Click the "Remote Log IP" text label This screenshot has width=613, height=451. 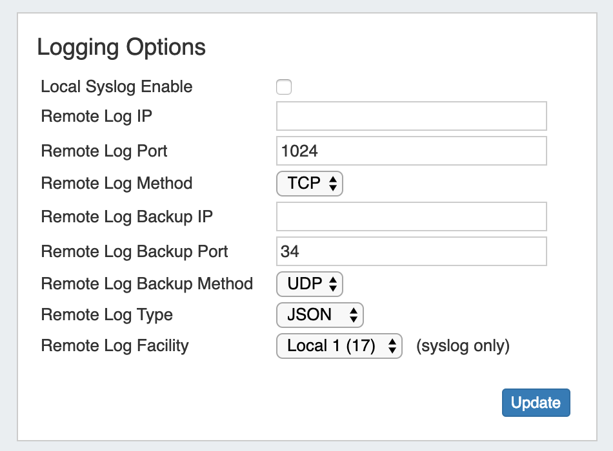coord(97,117)
